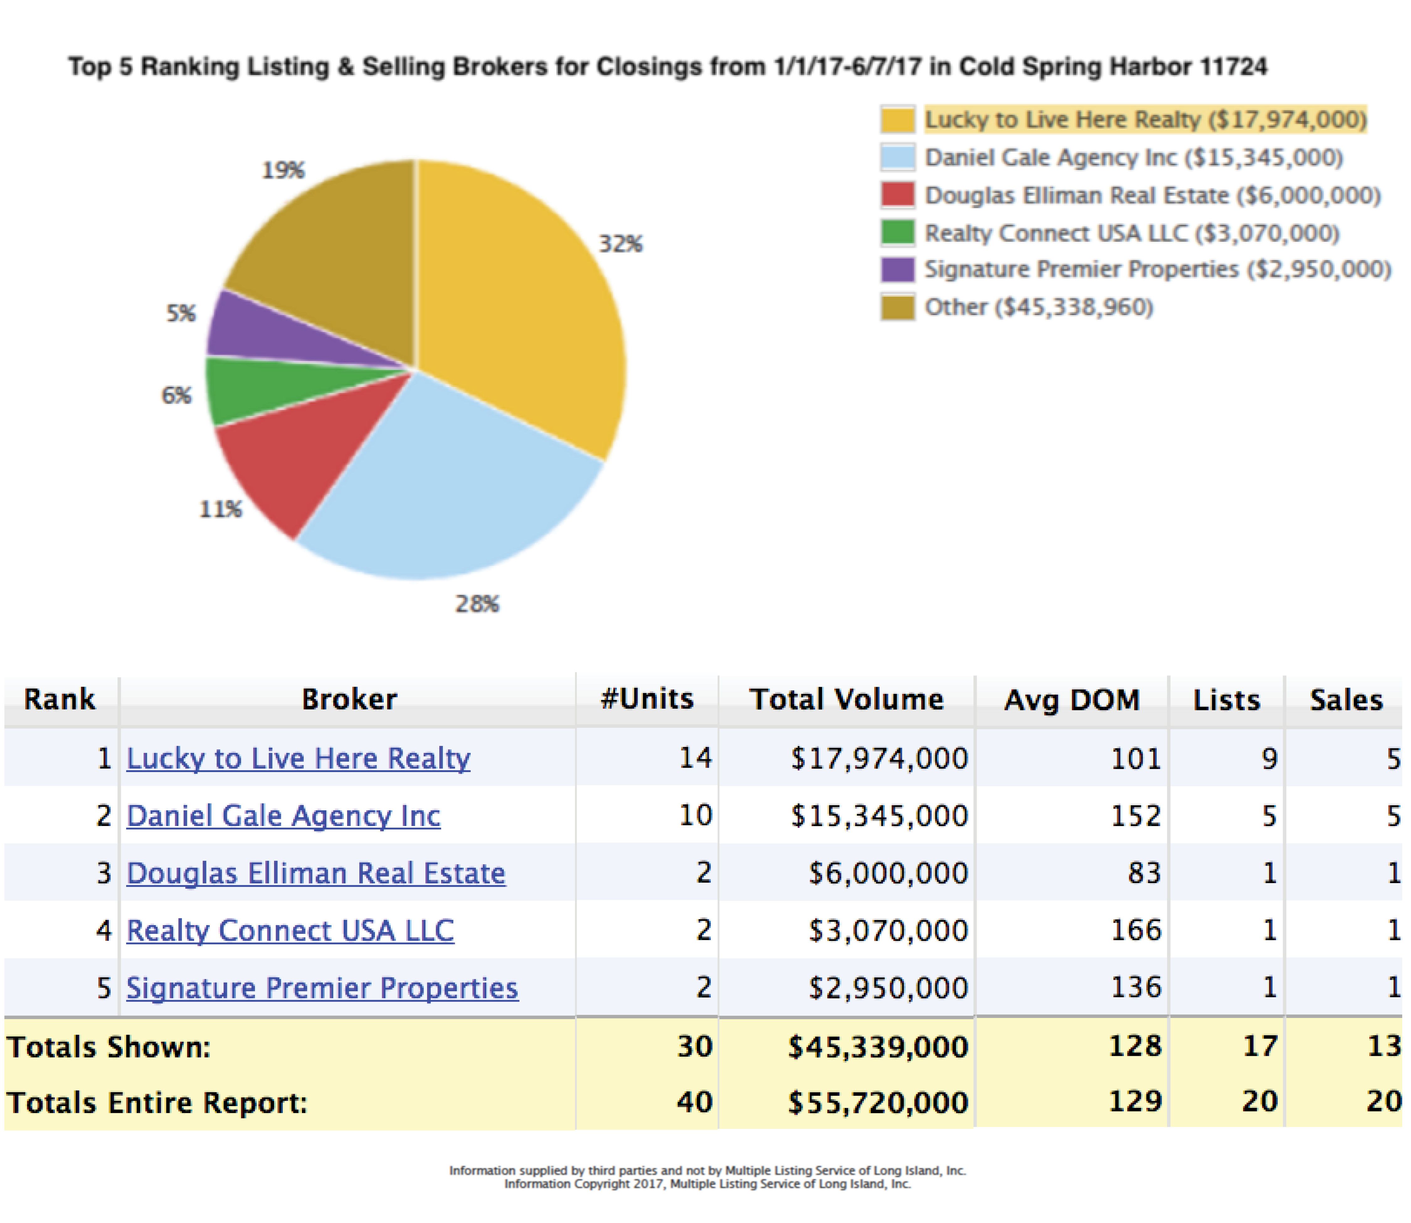
Task: Click the Information Copyright 2017 footer line
Action: (708, 1184)
